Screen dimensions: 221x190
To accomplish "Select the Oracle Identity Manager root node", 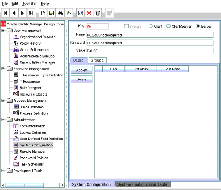I will coord(36,24).
